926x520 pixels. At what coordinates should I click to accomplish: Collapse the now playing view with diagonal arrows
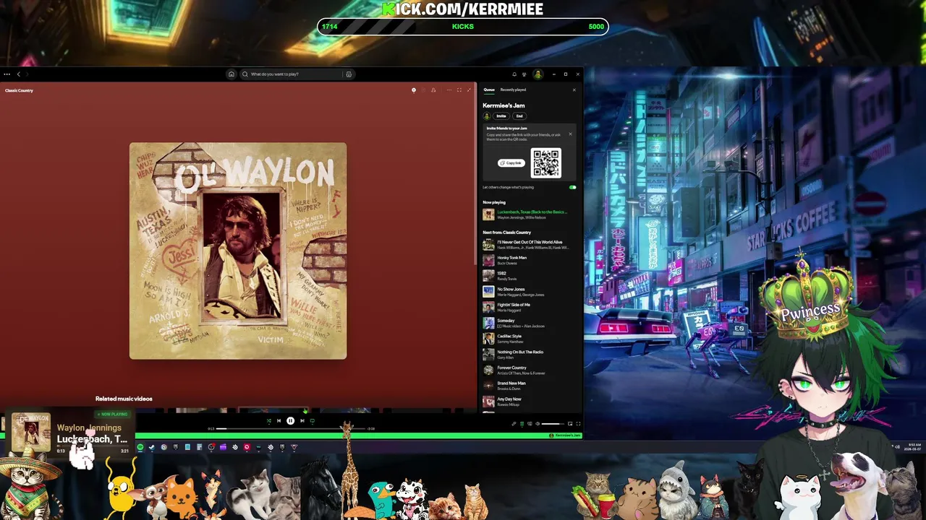tap(469, 90)
